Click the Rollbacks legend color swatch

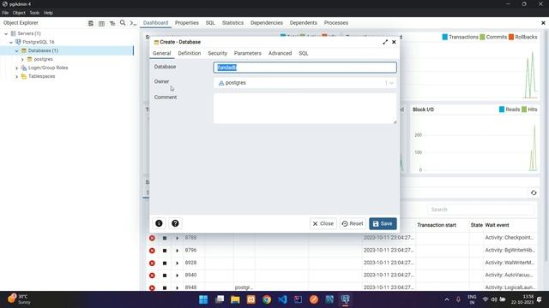(511, 37)
